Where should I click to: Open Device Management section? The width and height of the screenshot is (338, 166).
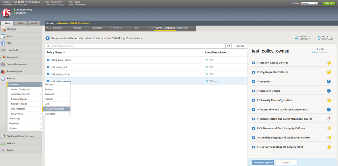[21, 64]
